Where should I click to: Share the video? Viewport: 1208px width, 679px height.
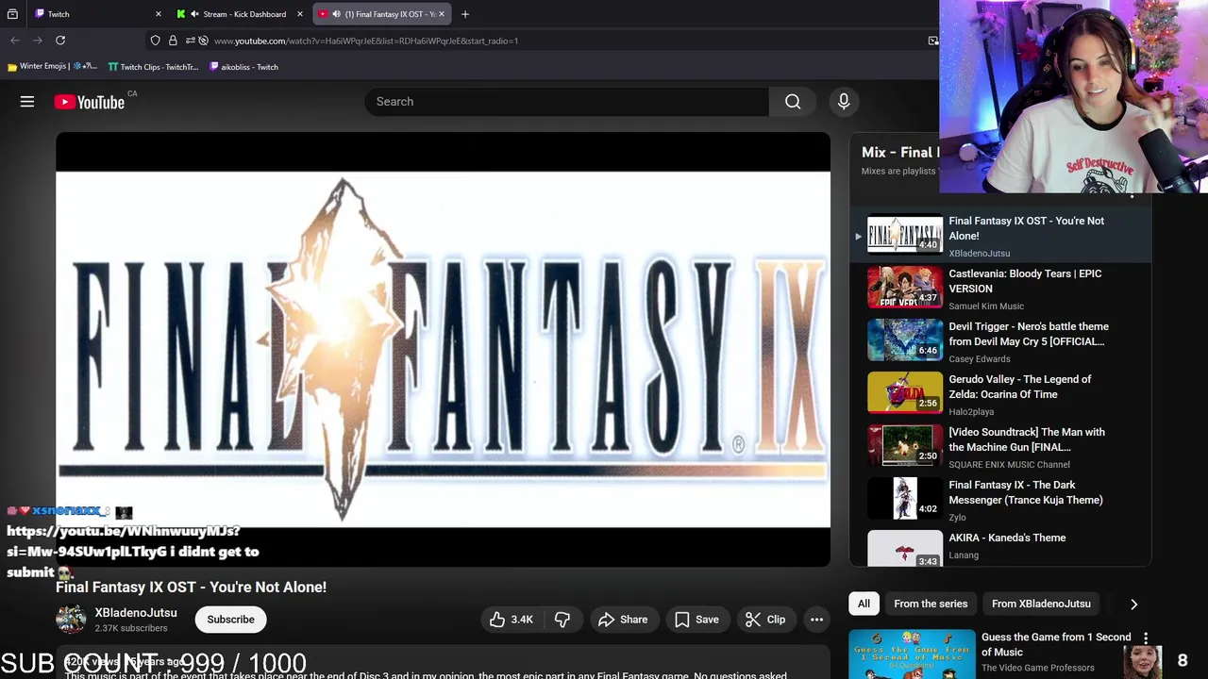(622, 620)
